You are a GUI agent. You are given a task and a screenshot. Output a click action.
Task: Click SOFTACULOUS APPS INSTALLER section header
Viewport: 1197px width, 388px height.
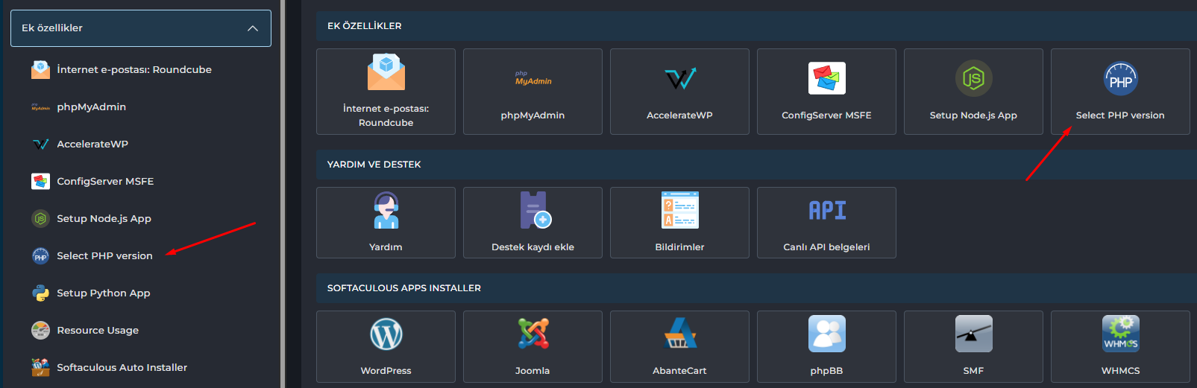click(x=756, y=288)
